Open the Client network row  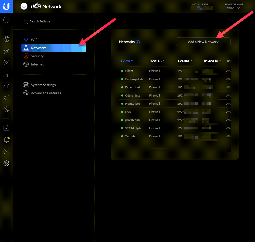coord(175,71)
